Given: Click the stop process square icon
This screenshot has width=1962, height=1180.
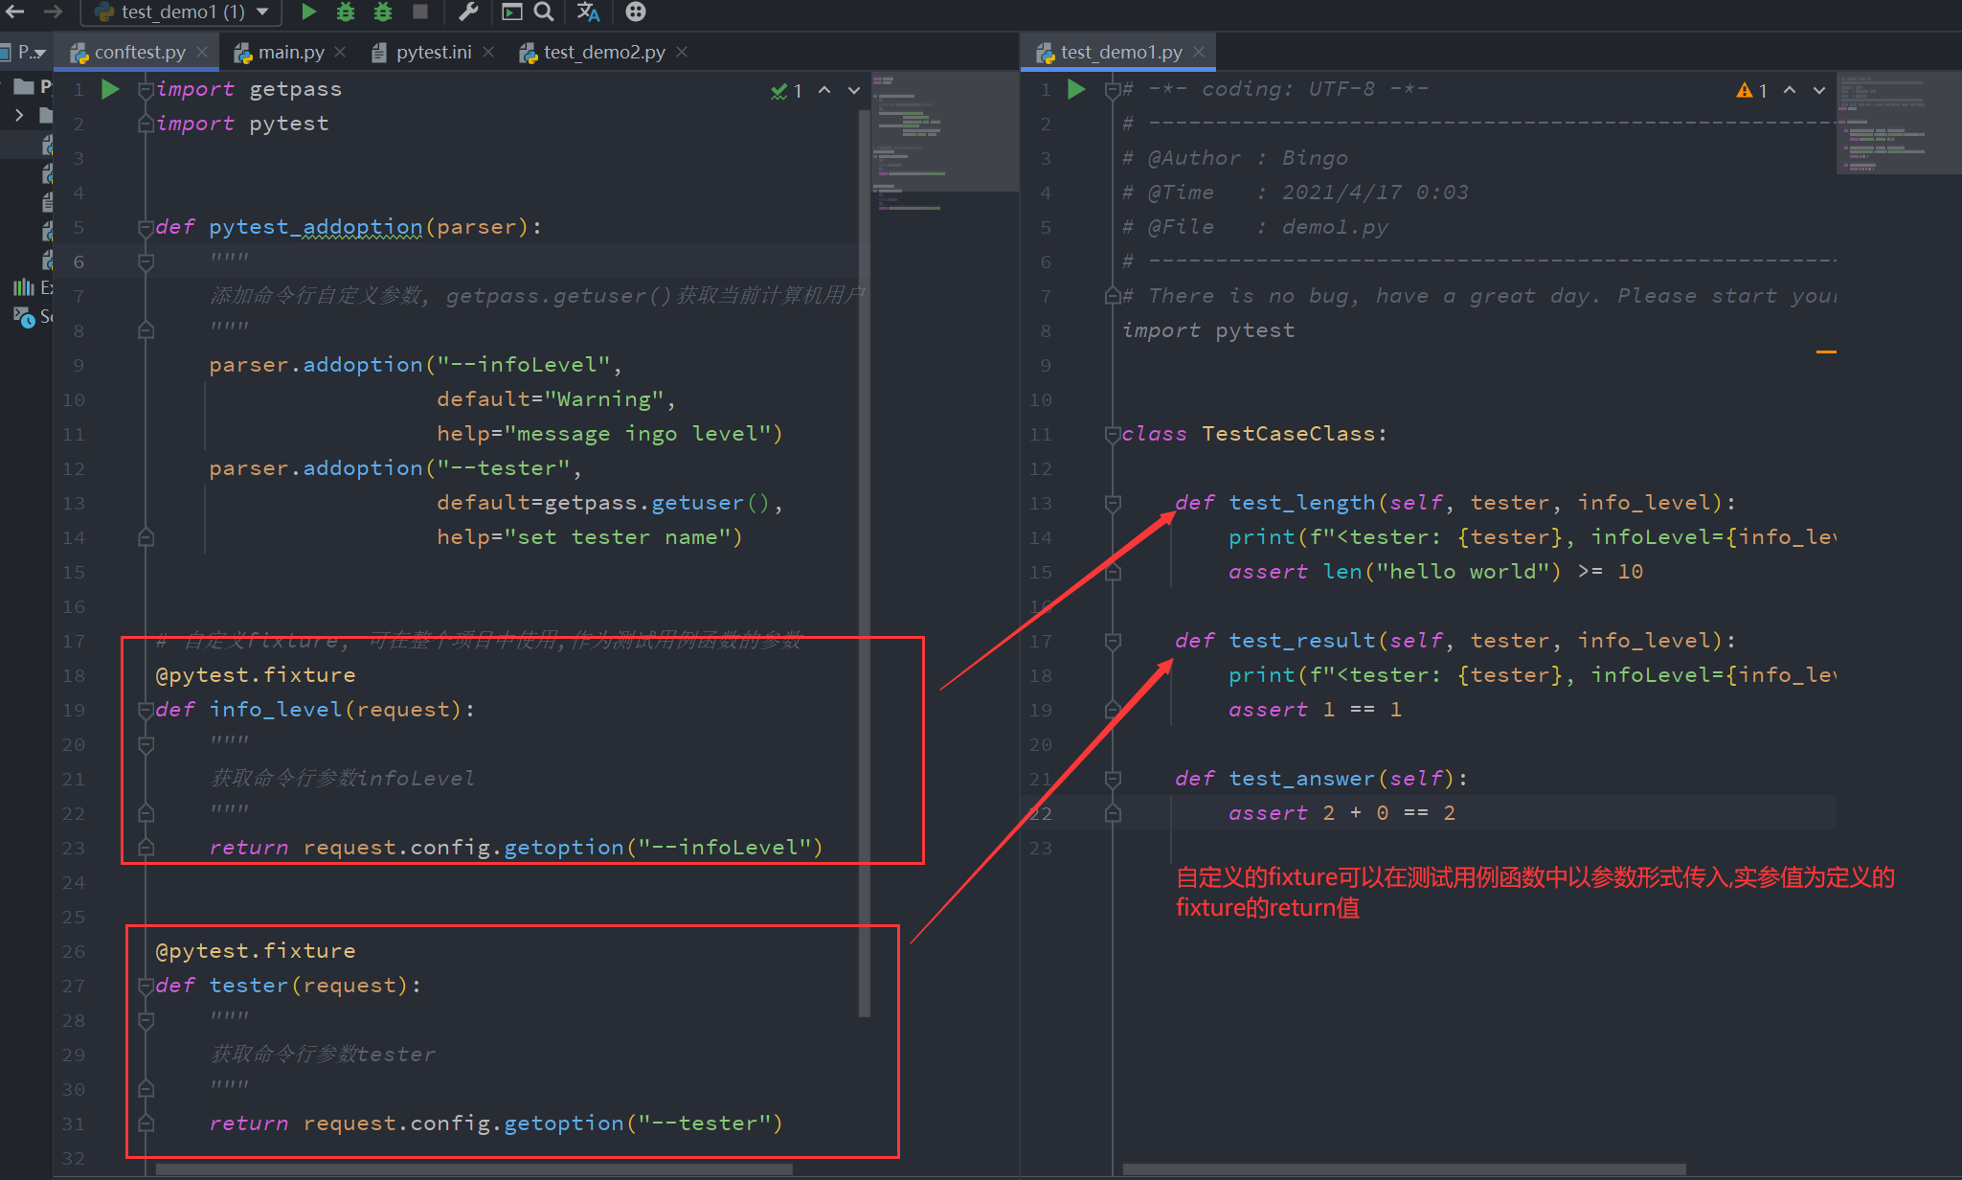Looking at the screenshot, I should (x=419, y=11).
